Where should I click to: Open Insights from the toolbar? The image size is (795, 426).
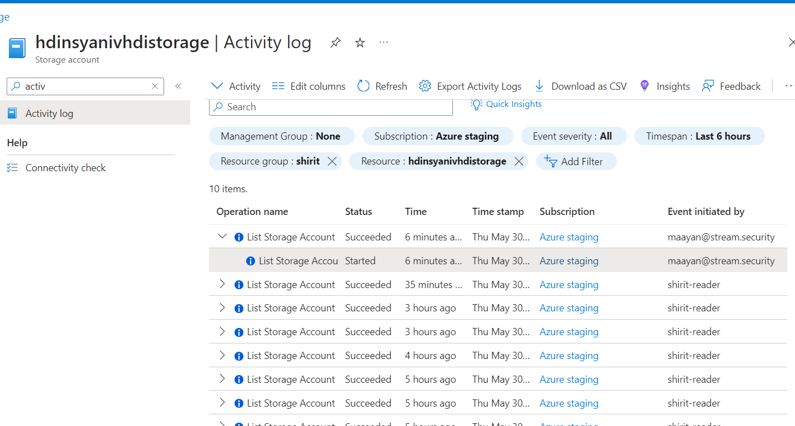pyautogui.click(x=664, y=86)
